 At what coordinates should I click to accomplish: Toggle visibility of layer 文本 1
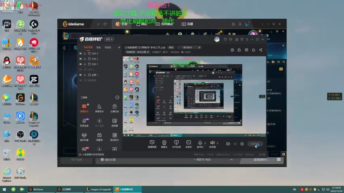point(80,64)
